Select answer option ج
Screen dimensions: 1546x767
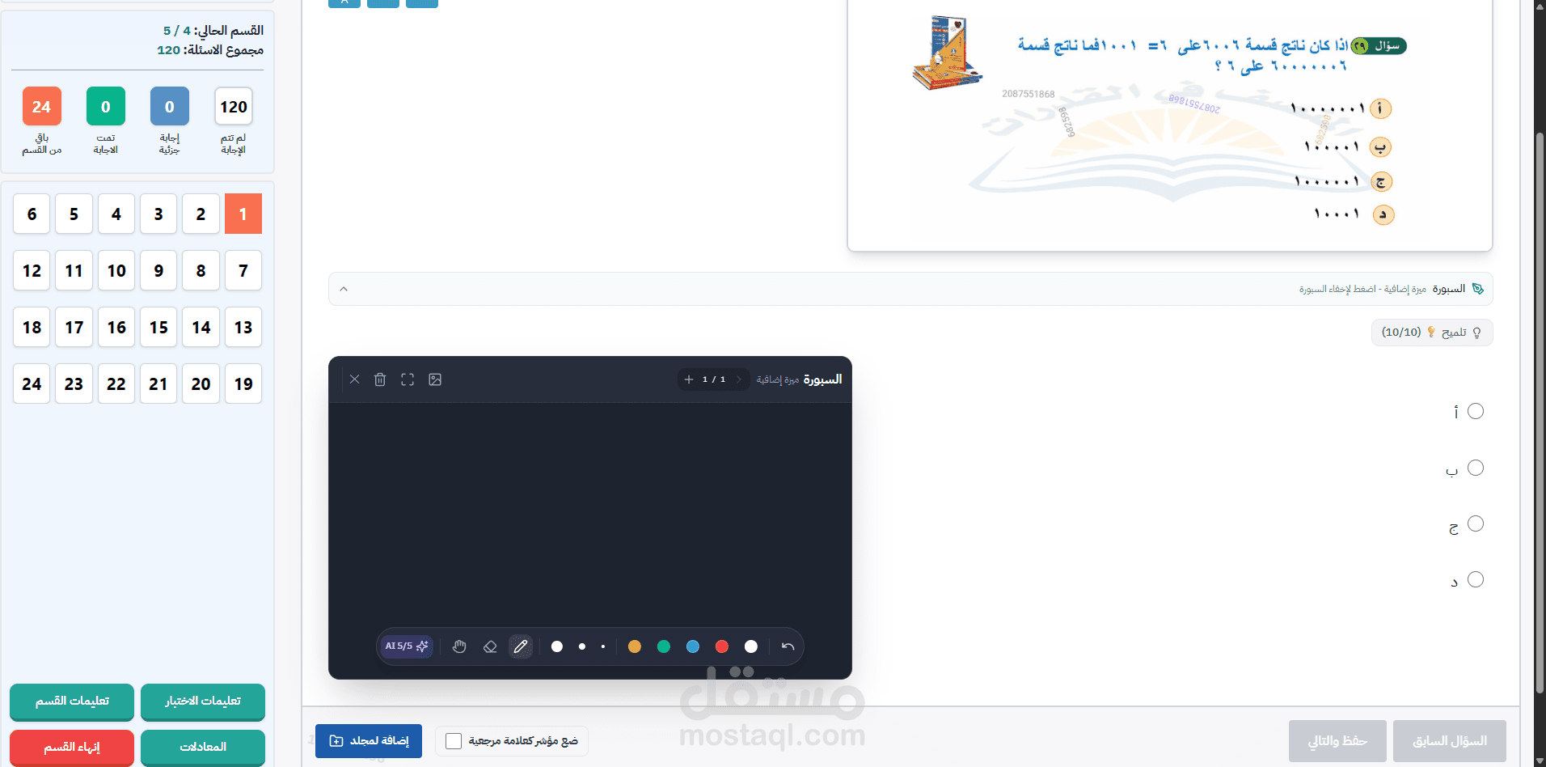tap(1476, 523)
